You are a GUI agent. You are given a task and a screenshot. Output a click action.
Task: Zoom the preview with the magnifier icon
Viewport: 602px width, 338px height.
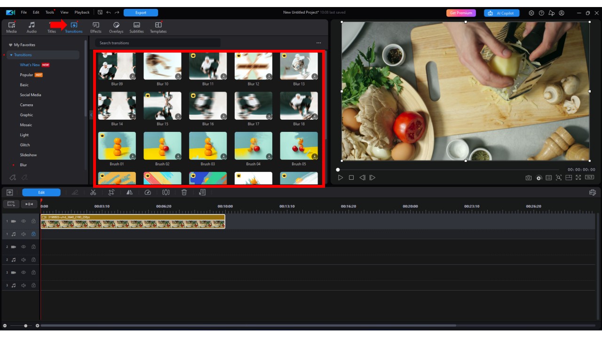click(x=559, y=178)
